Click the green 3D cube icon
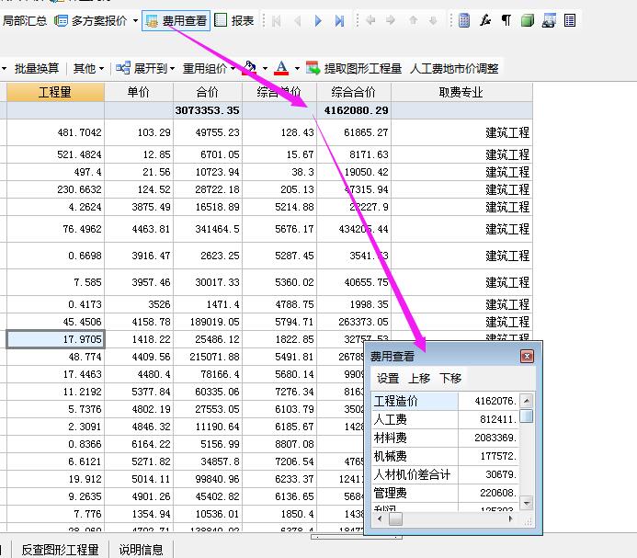 coord(528,20)
